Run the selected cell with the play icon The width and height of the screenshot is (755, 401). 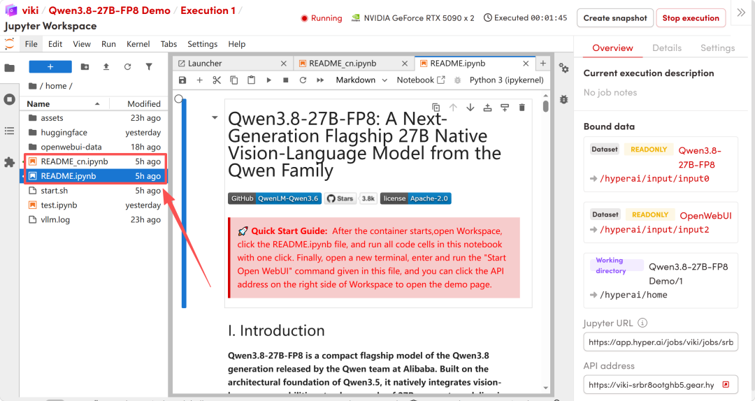click(268, 80)
